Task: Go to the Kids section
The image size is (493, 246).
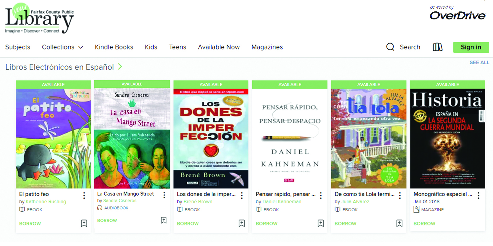Action: pyautogui.click(x=151, y=47)
